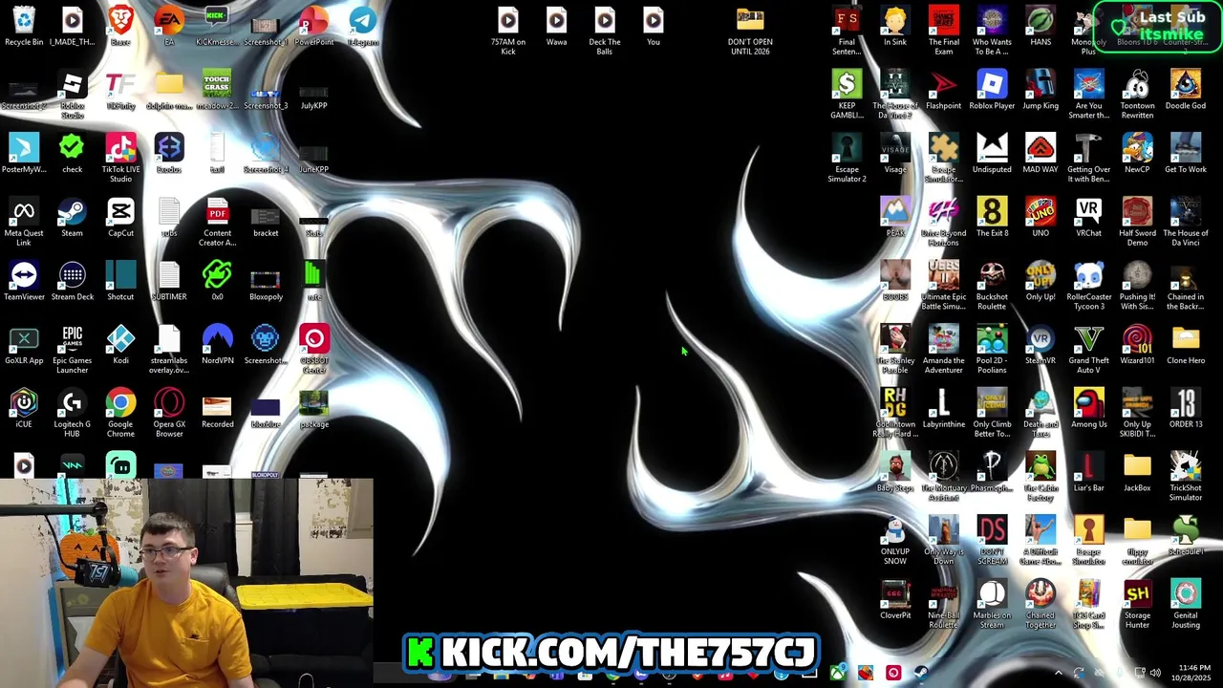Open the Get To Work game icon

1186,154
